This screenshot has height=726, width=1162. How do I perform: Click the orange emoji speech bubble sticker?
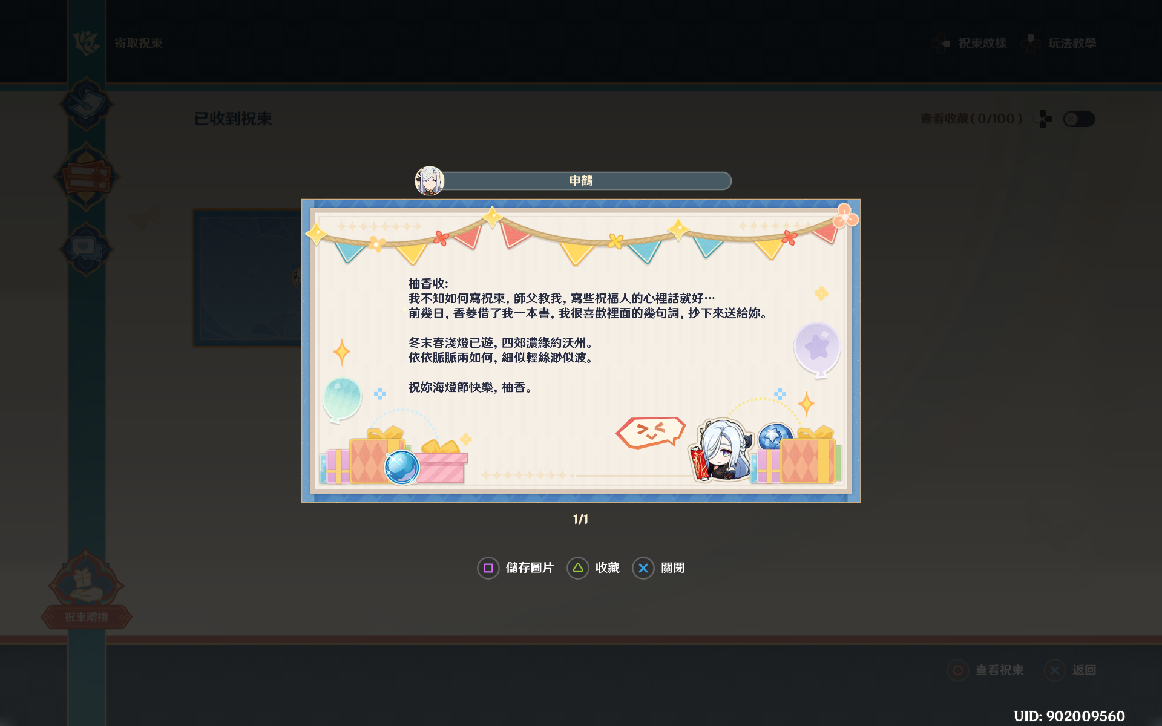651,432
